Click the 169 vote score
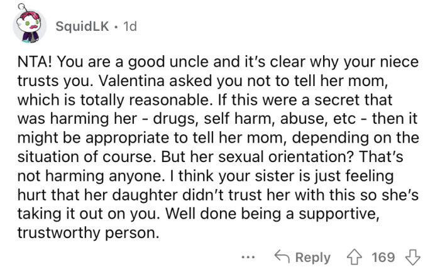This screenshot has width=440, height=272. (x=383, y=258)
